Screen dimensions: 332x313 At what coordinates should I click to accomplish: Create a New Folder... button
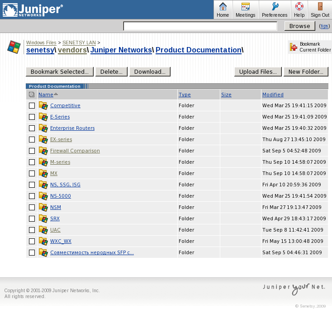[x=306, y=72]
